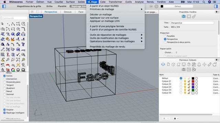Viewport: 220px width, 123px height.
Task: Select the check objects checkmark tool
Action: [18, 55]
